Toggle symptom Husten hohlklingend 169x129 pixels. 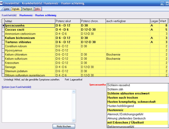pos(137,106)
